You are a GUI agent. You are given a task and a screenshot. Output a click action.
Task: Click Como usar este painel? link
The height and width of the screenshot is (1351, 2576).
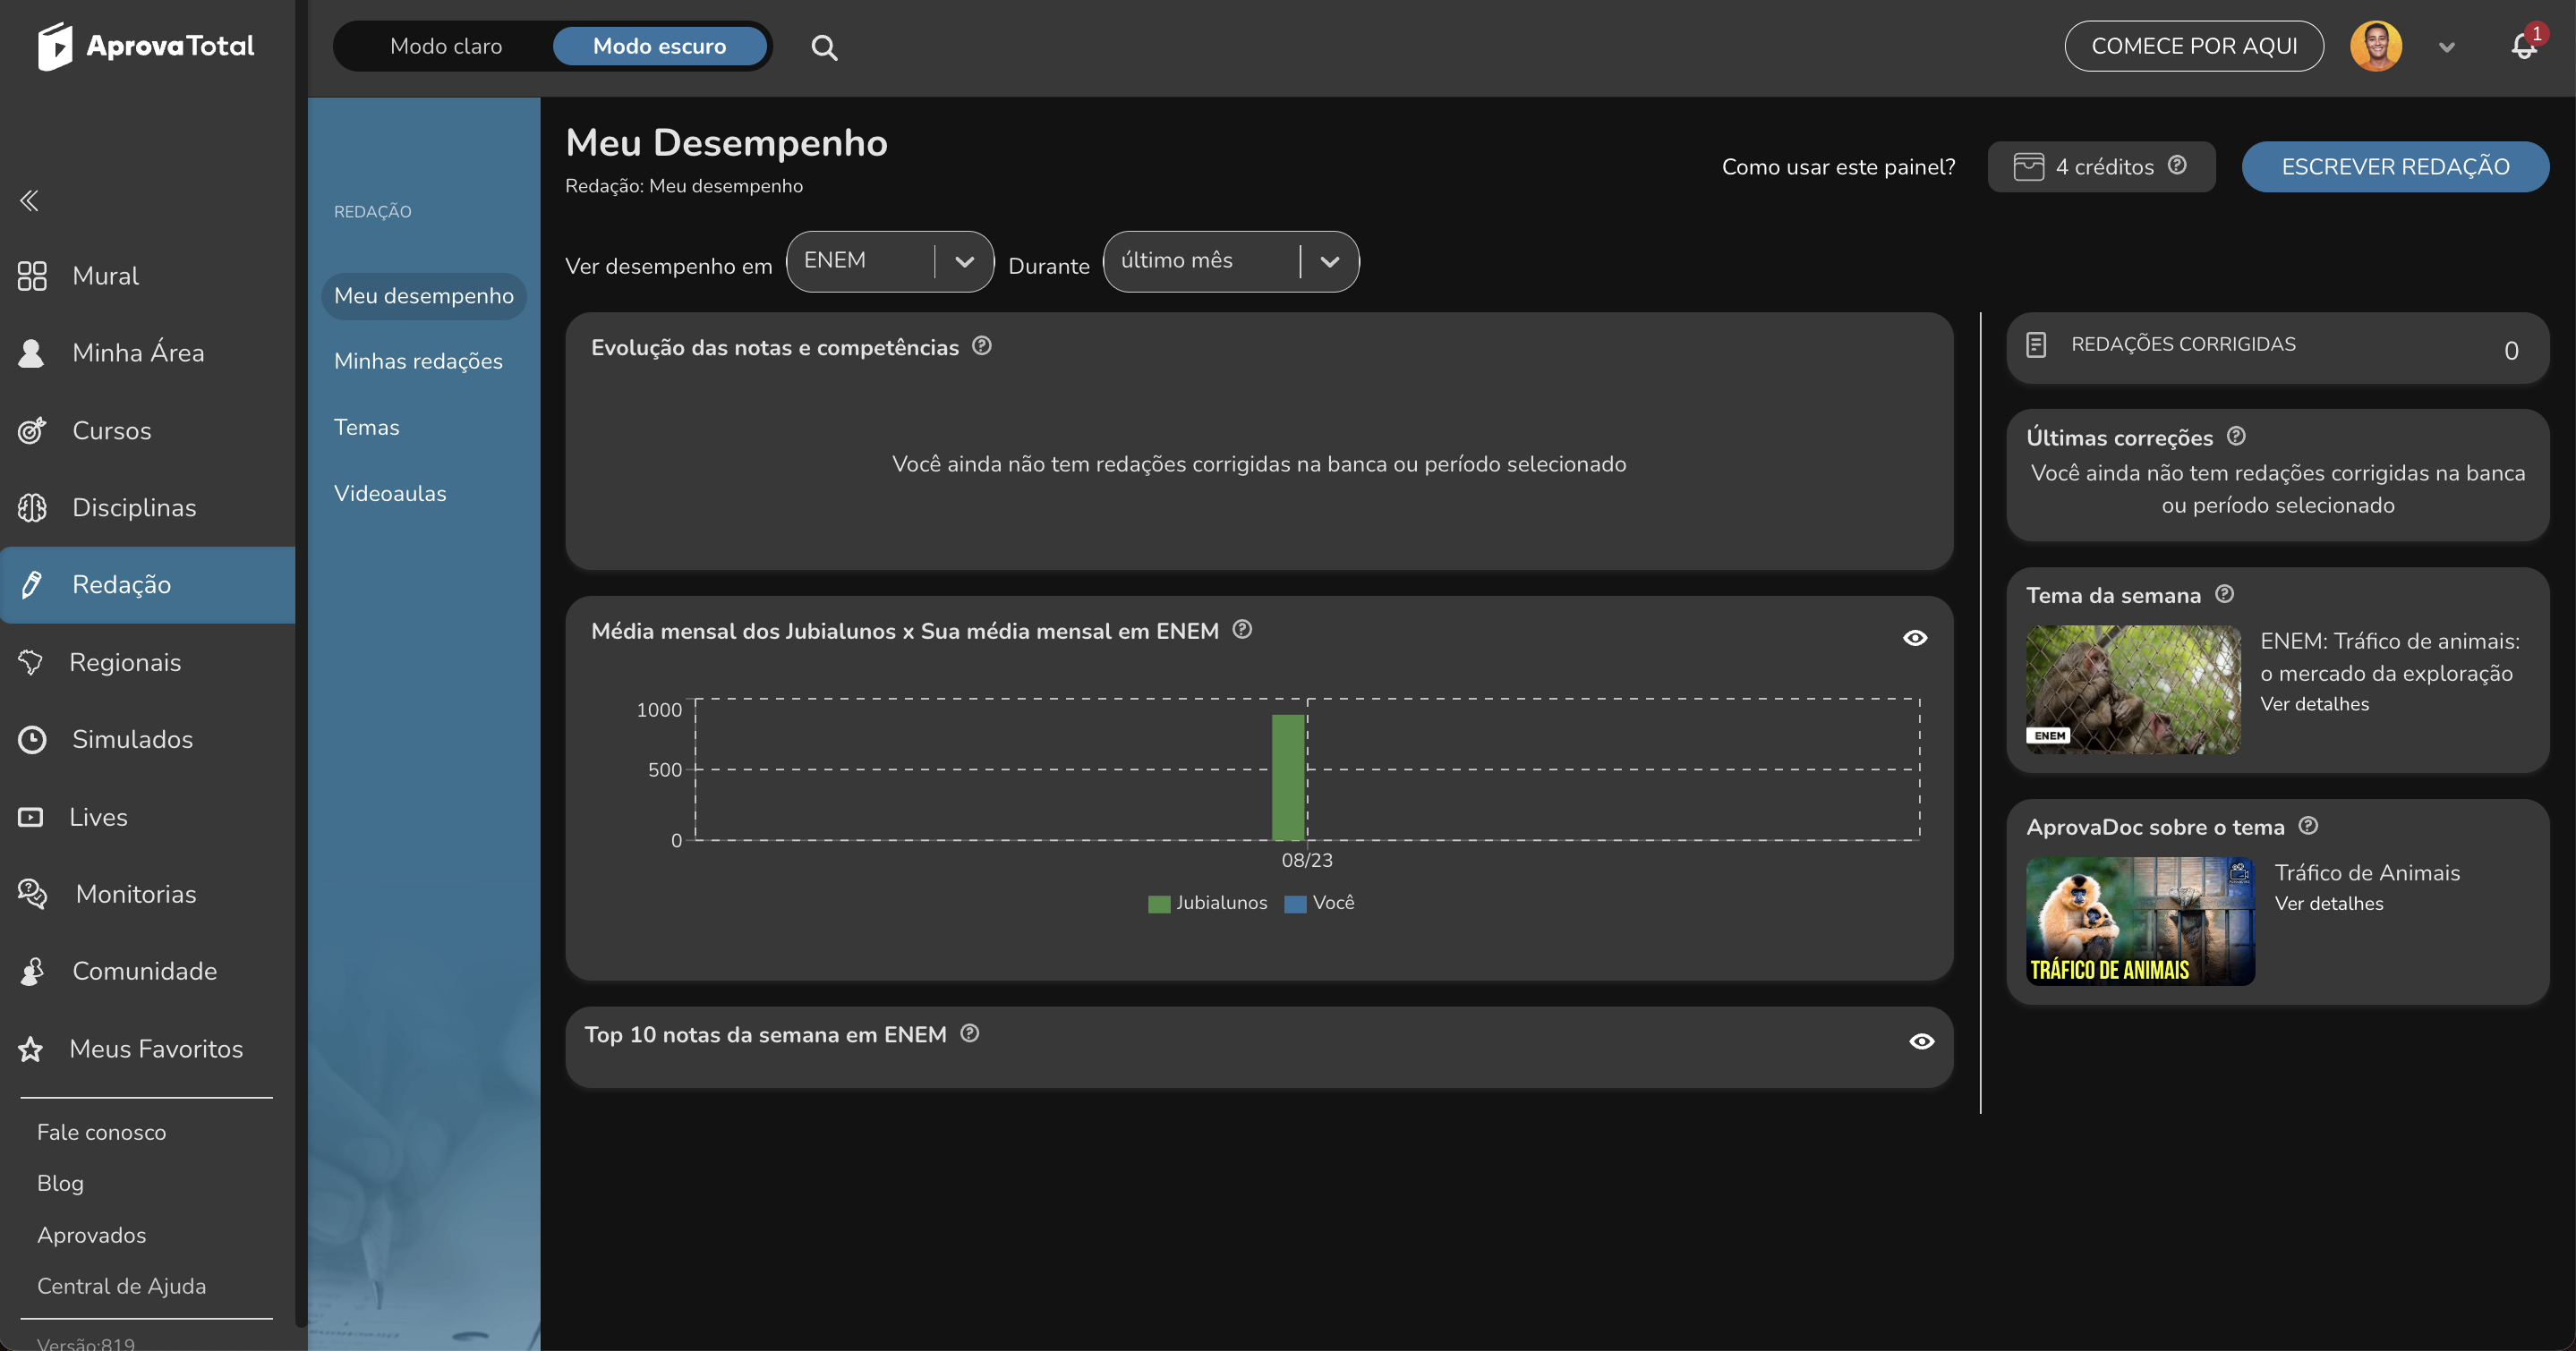coord(1839,167)
